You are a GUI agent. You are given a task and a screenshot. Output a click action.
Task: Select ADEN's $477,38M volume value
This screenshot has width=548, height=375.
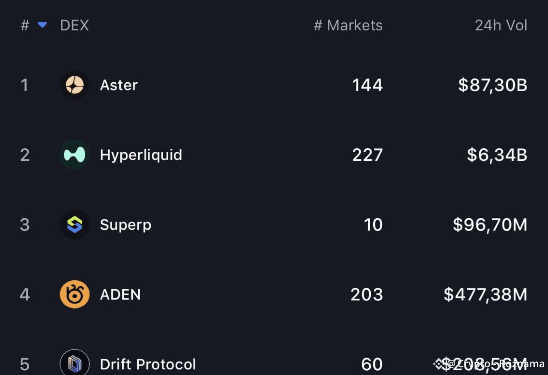tap(485, 294)
